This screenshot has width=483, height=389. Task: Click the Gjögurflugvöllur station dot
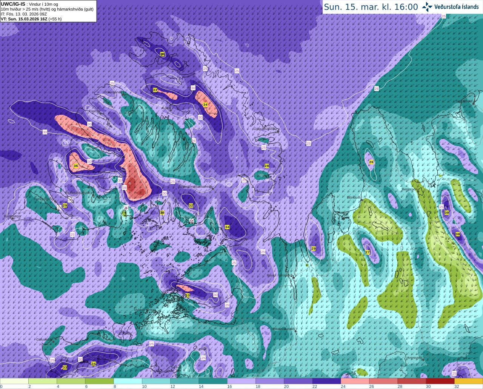pyautogui.click(x=278, y=131)
